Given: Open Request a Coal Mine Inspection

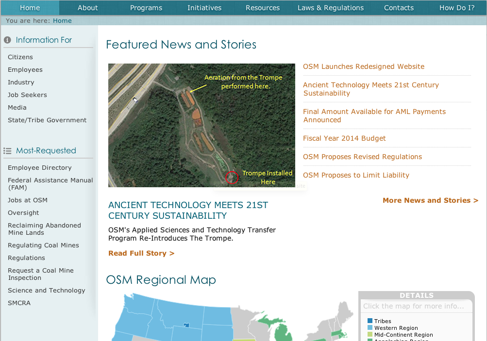Looking at the screenshot, I should tap(41, 274).
